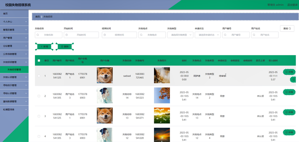Click row 1 waterfall lost item photo
This screenshot has width=299, height=142.
click(x=162, y=75)
